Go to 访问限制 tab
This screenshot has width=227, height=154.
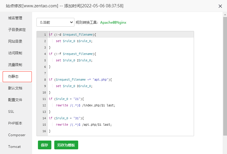click(x=15, y=53)
